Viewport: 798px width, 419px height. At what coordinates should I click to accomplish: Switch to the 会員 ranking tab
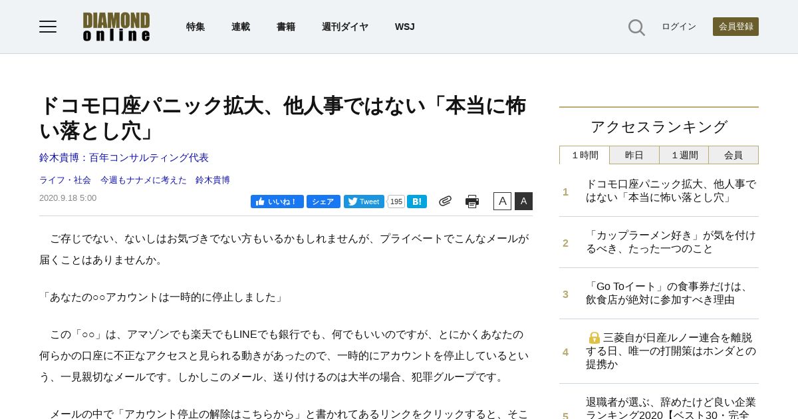pos(733,155)
